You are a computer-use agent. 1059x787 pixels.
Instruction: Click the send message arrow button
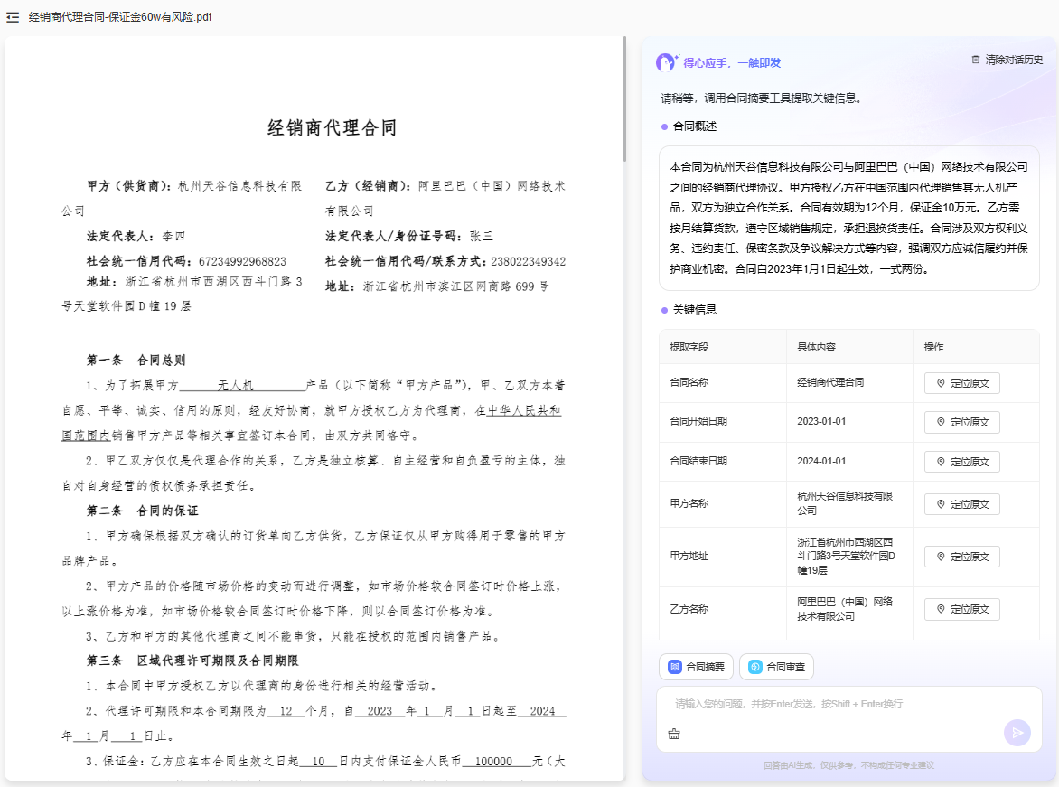1017,732
